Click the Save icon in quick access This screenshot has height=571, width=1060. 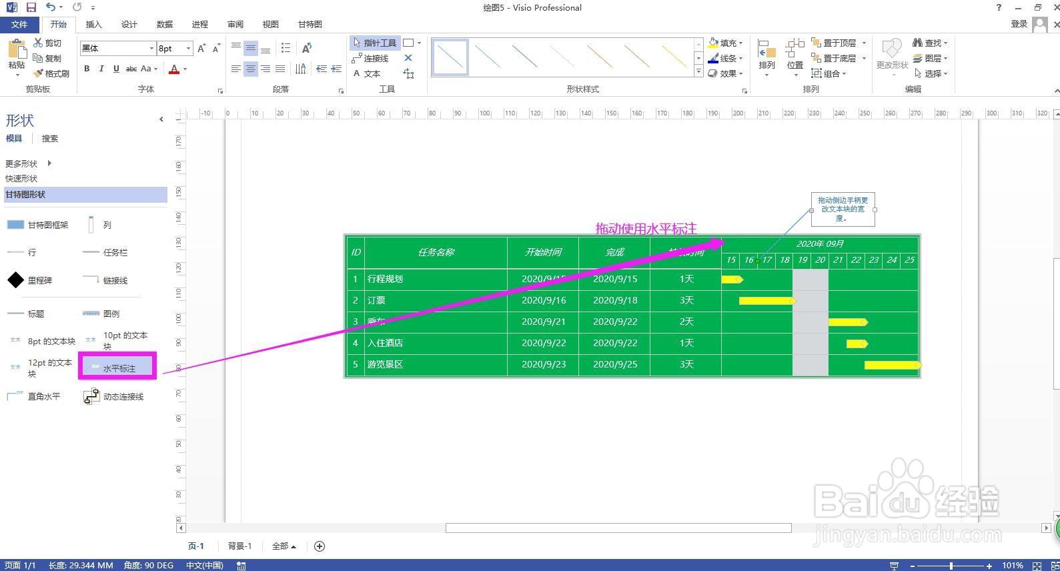click(31, 7)
